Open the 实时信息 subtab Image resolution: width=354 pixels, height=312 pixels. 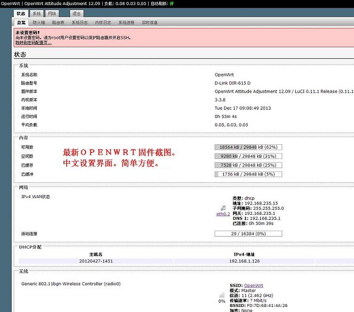tap(150, 22)
